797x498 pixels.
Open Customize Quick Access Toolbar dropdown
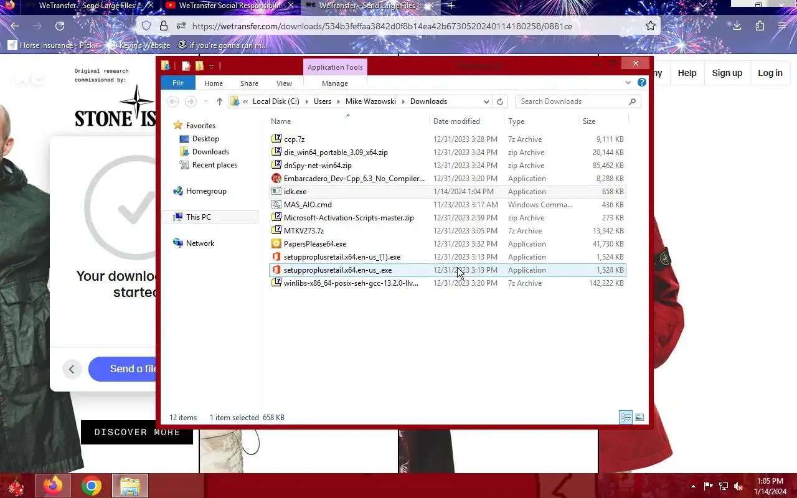[212, 66]
